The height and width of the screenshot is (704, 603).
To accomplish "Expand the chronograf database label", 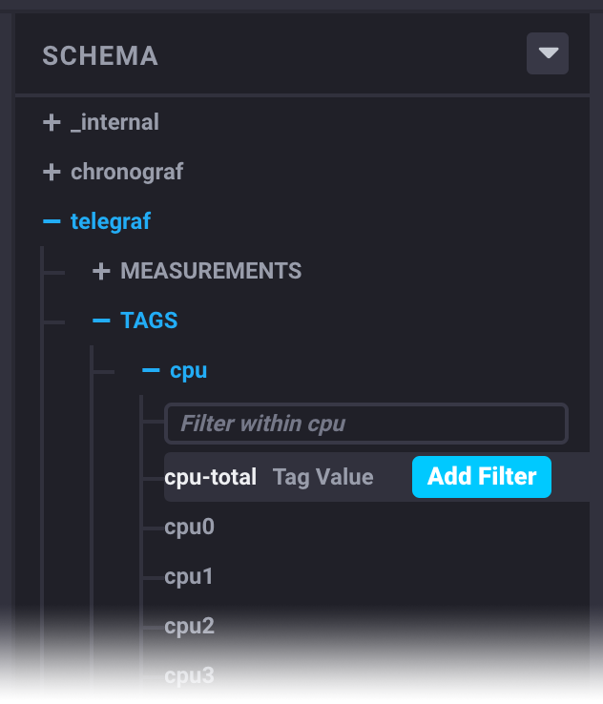I will click(x=127, y=172).
